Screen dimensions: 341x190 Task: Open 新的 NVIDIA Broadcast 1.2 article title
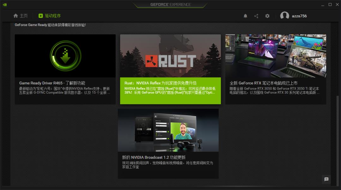coord(154,157)
